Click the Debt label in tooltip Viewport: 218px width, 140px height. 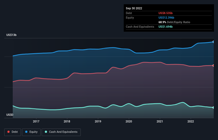[x=129, y=13]
